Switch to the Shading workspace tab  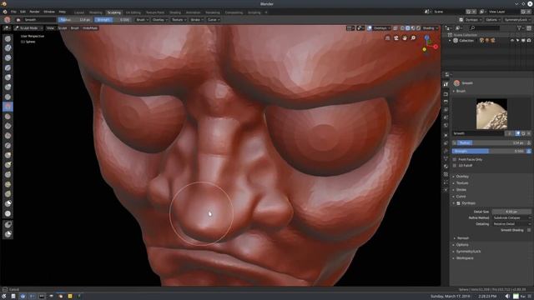(175, 12)
